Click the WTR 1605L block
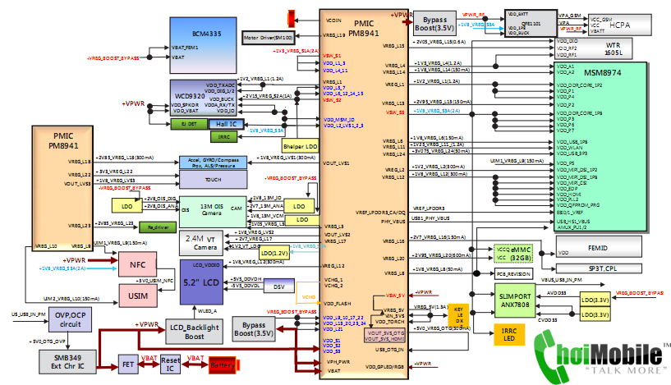 coord(594,48)
